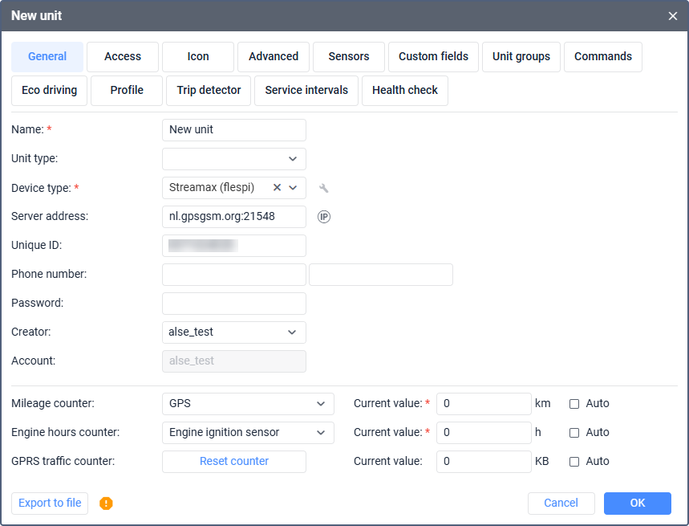Viewport: 689px width, 526px height.
Task: Check Auto for GPRS traffic counter
Action: [x=574, y=462]
